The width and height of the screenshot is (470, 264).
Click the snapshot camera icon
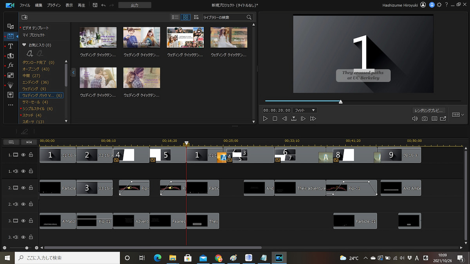coord(425,119)
